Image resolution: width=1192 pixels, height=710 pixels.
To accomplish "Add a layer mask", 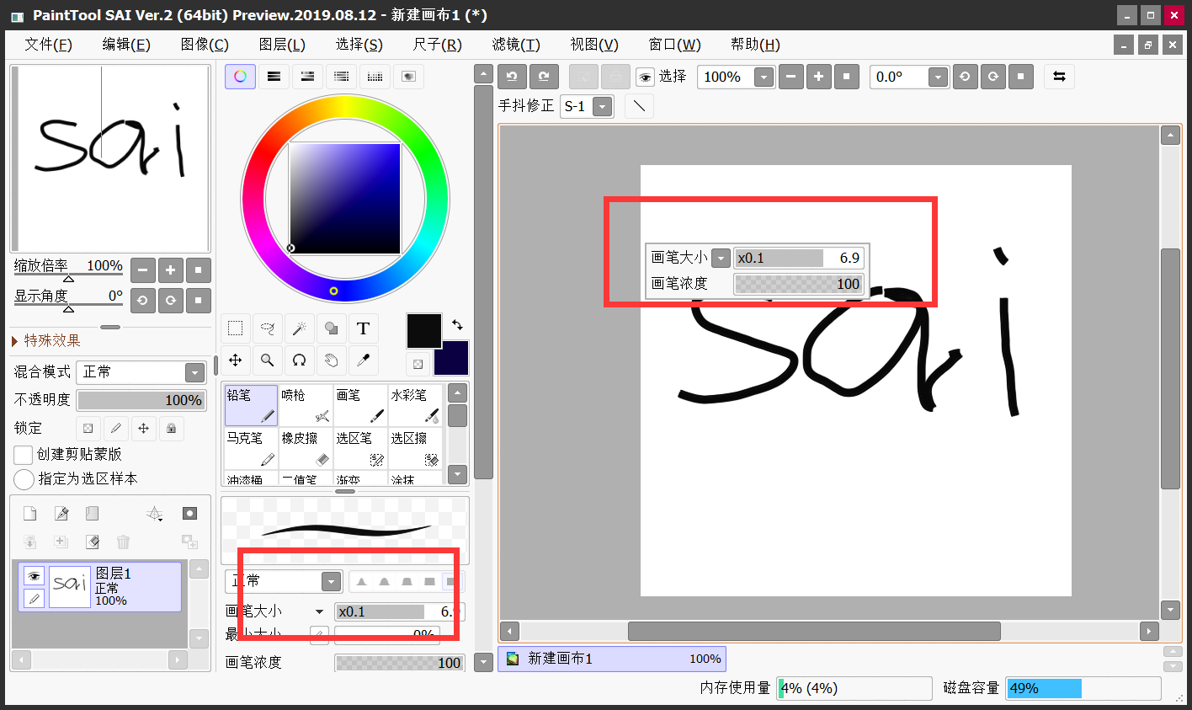I will 190,514.
